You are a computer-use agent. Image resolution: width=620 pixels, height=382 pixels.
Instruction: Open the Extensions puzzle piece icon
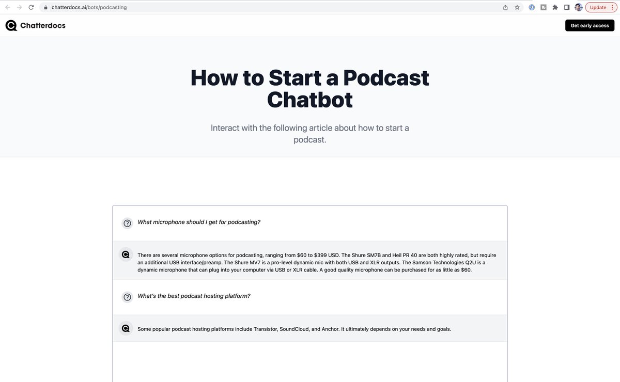pyautogui.click(x=555, y=7)
